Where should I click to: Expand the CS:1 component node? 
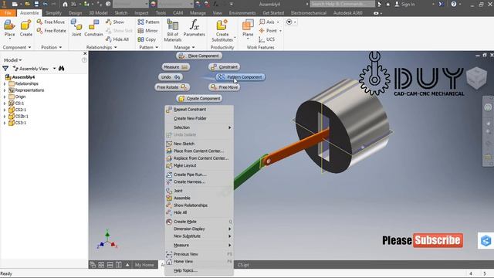click(x=5, y=103)
